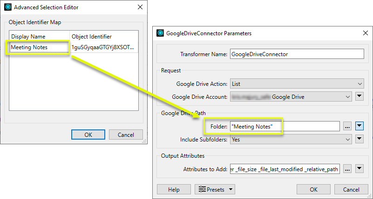Expand the Google Drive Action dropdown

(x=297, y=84)
